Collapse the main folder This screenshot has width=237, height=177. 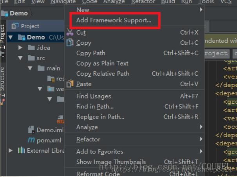point(30,68)
